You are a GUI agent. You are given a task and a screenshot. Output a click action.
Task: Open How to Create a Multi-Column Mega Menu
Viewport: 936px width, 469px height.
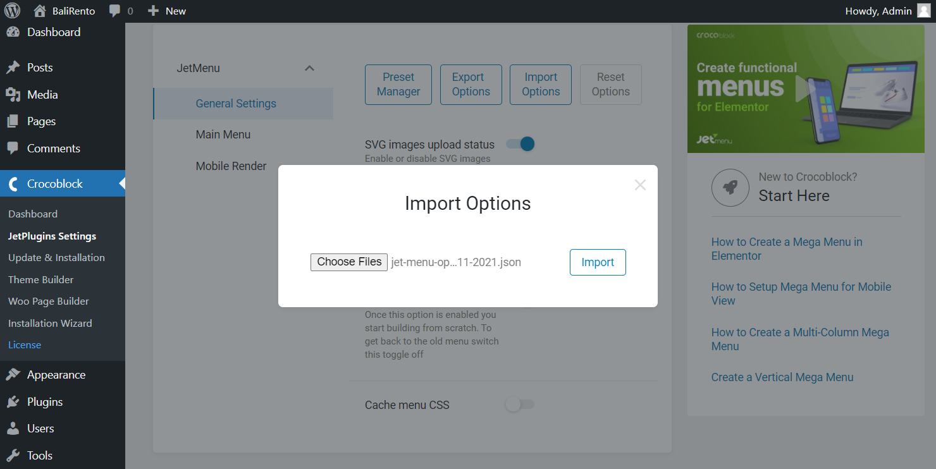(800, 339)
